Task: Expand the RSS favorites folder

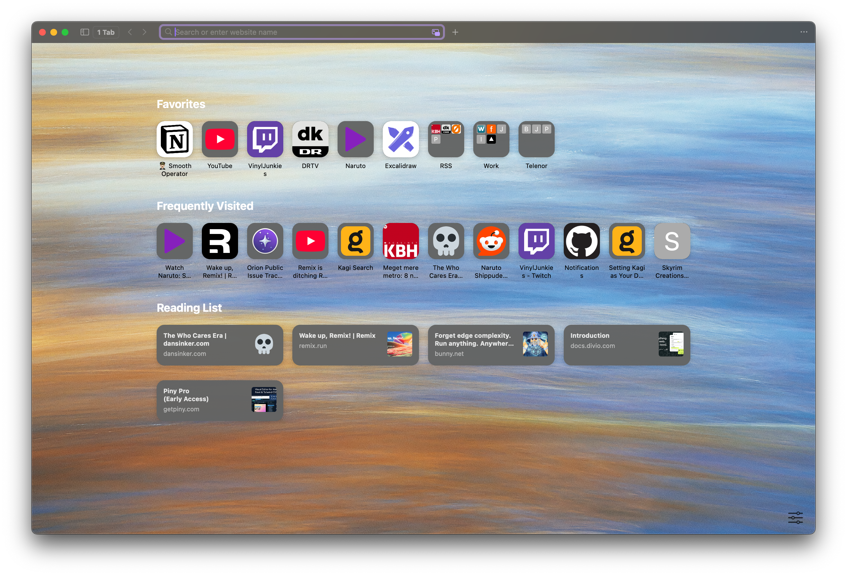Action: tap(446, 139)
